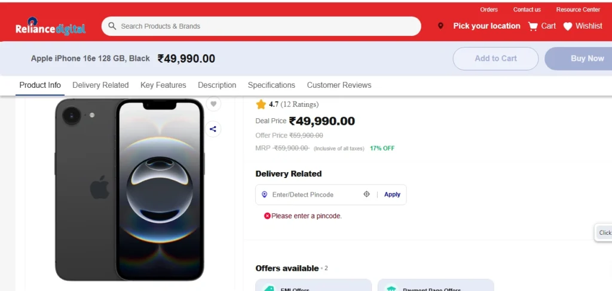Go to Customer Reviews tab
Screen dimensions: 612x291
click(x=339, y=85)
